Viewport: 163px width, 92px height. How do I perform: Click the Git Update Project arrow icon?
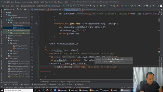click(125, 6)
